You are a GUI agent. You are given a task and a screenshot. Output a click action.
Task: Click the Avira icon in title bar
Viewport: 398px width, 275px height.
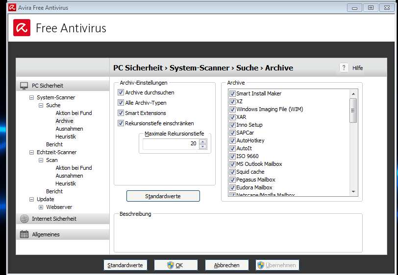pyautogui.click(x=12, y=7)
